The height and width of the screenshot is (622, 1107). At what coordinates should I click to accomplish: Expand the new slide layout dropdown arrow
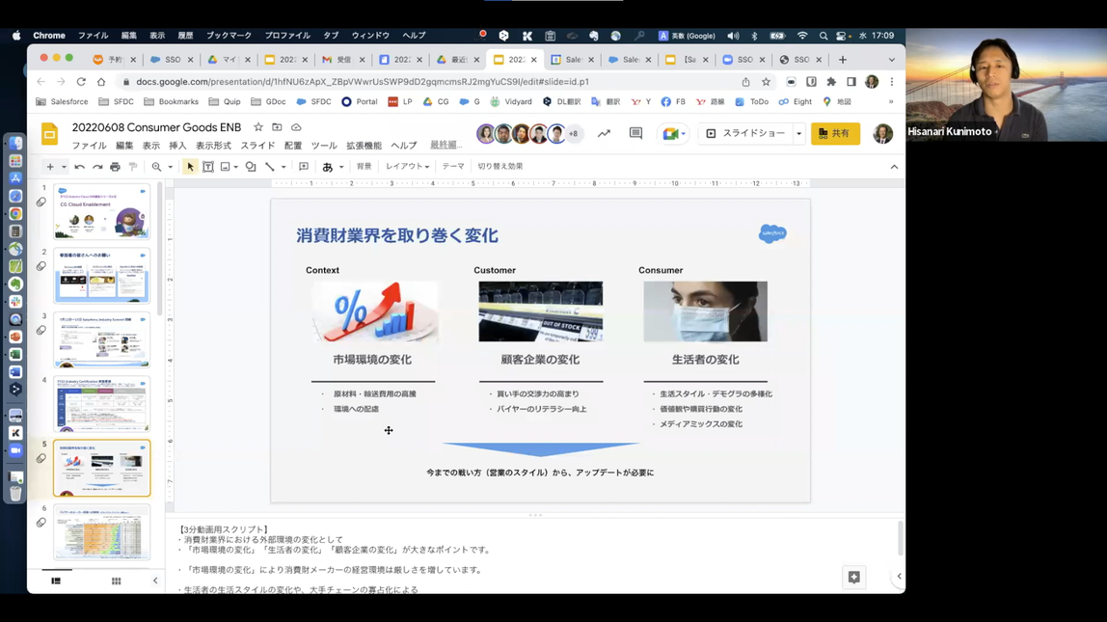pos(64,168)
